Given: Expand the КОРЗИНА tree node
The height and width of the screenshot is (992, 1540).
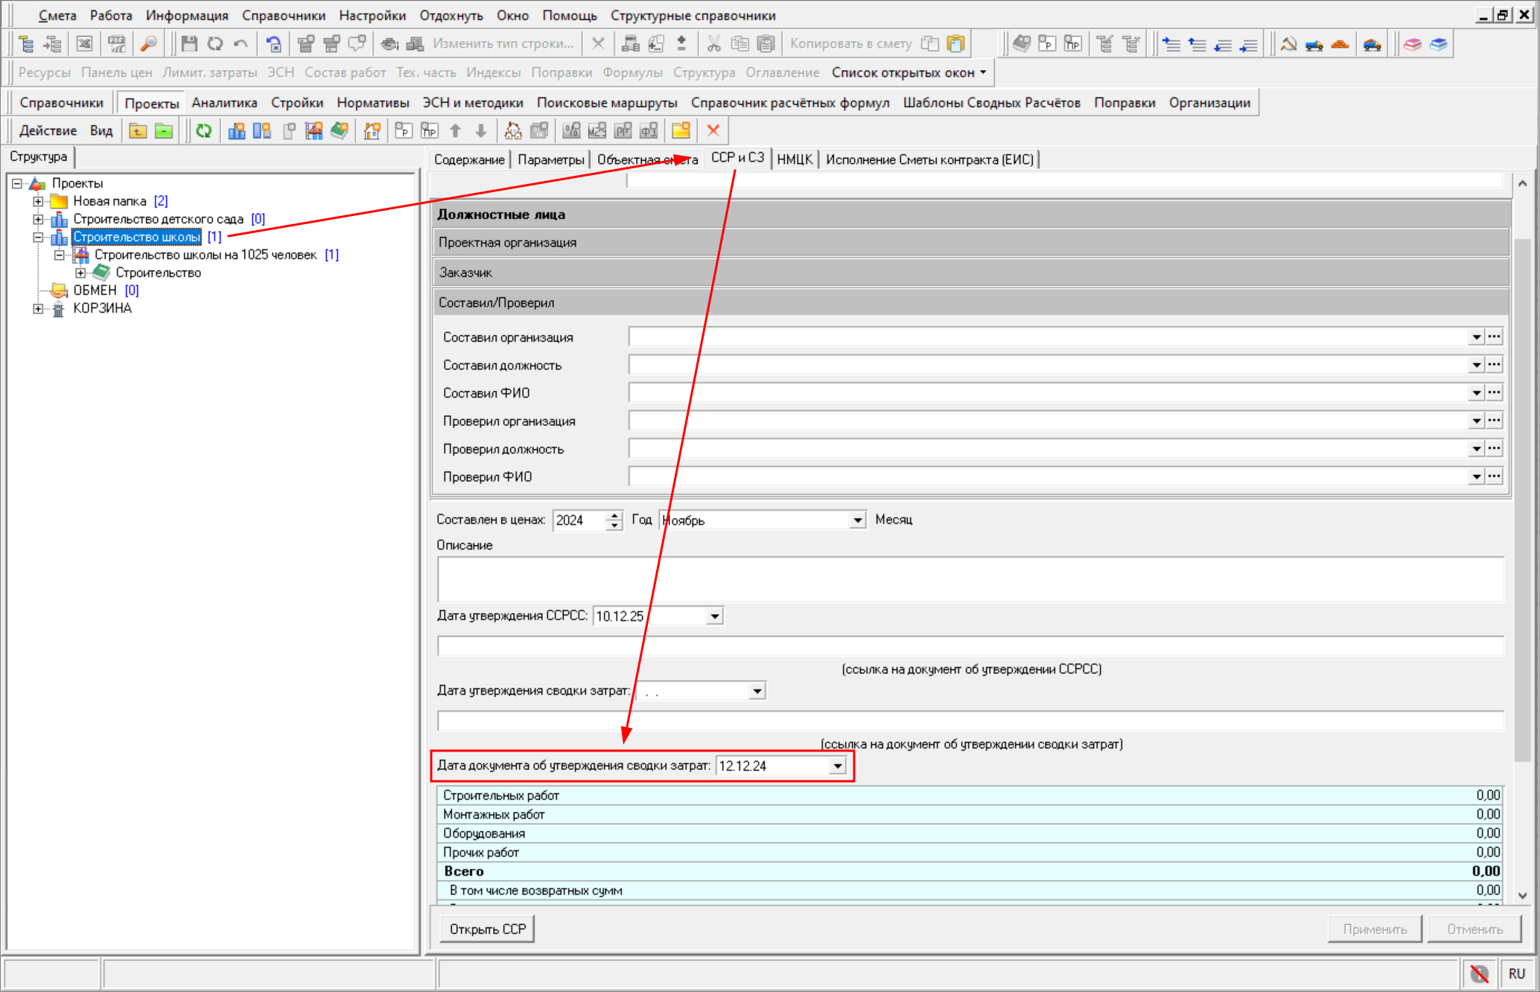Looking at the screenshot, I should [38, 309].
